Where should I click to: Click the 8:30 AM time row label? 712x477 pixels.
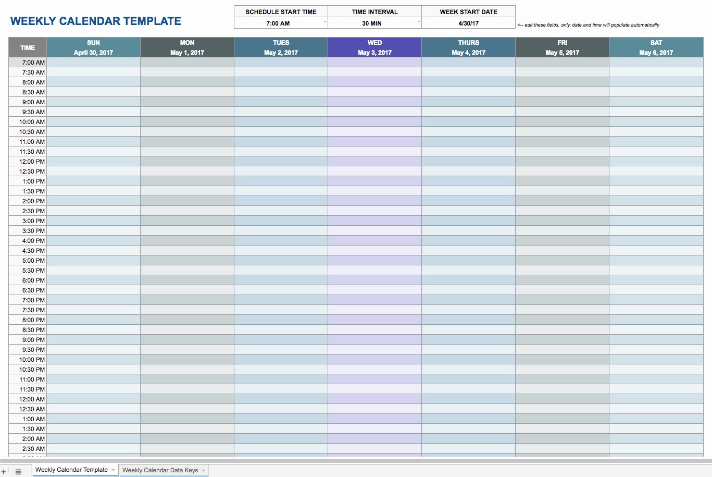[28, 92]
